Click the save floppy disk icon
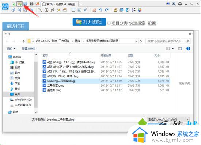 26,4
